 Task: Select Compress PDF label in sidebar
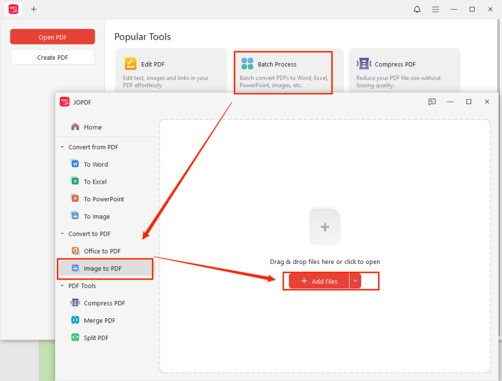point(104,303)
